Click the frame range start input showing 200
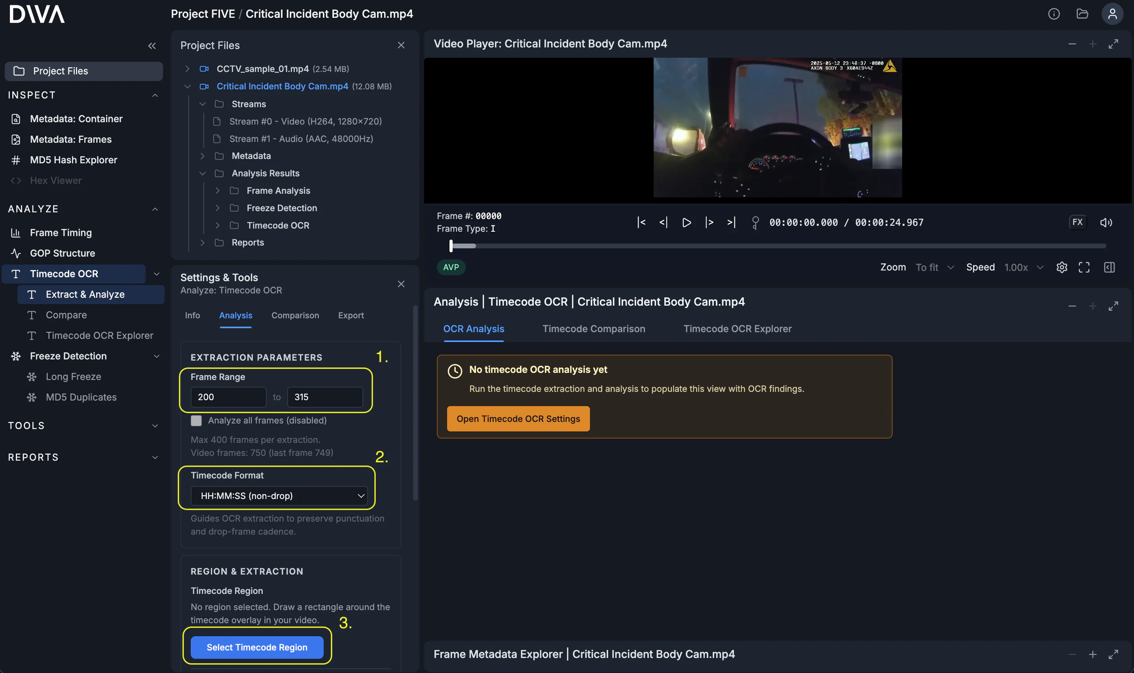Screen dimensions: 1134x673 [228, 396]
